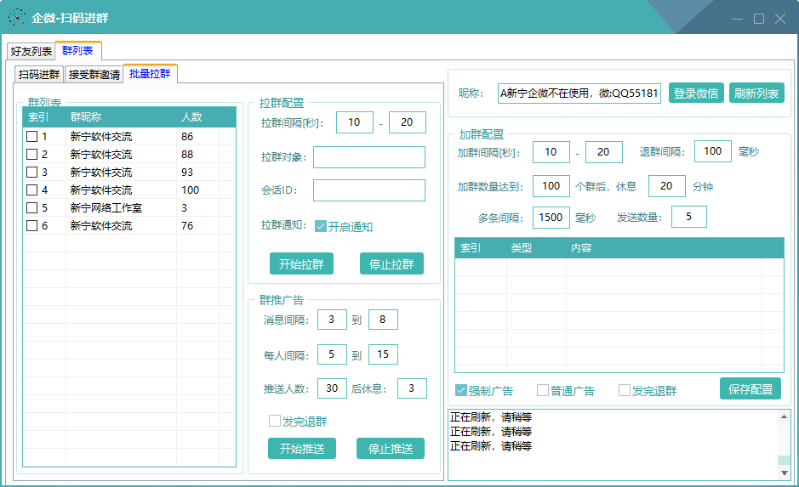Open the 扫码进群 sub-tab
This screenshot has width=799, height=487.
pyautogui.click(x=39, y=74)
